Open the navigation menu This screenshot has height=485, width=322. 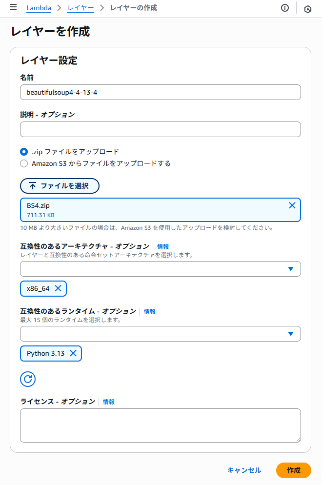click(13, 7)
